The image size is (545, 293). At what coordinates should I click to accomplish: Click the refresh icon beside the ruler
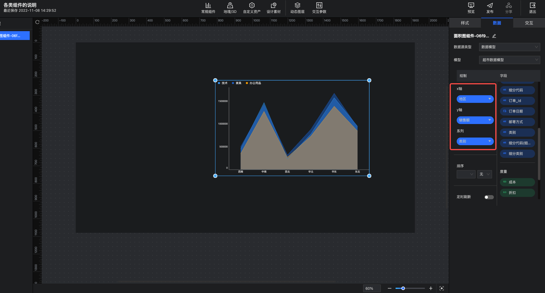[x=37, y=22]
